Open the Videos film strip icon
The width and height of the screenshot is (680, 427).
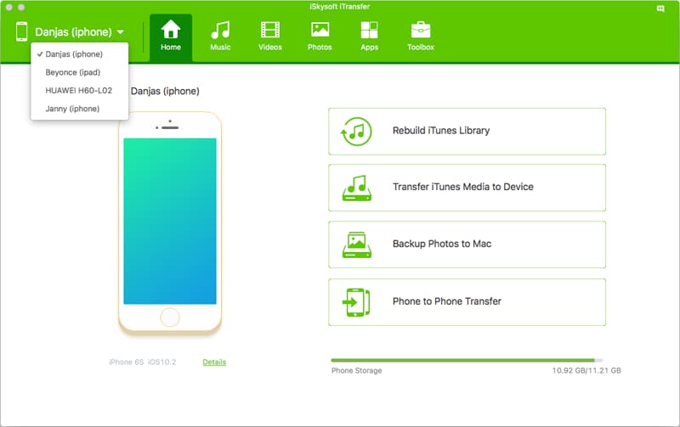[x=270, y=30]
